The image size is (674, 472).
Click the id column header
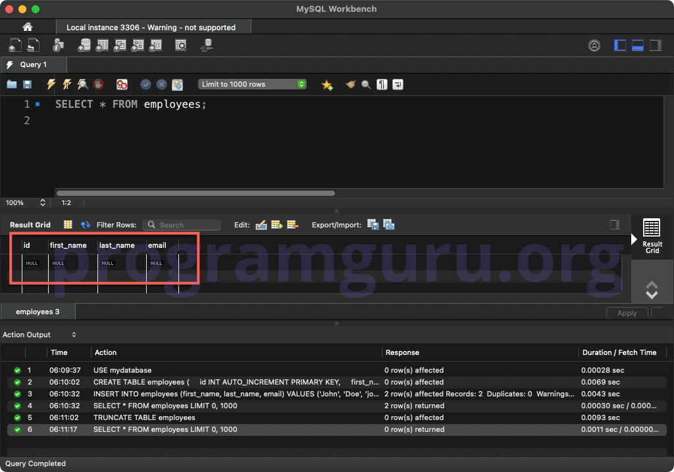[35, 245]
